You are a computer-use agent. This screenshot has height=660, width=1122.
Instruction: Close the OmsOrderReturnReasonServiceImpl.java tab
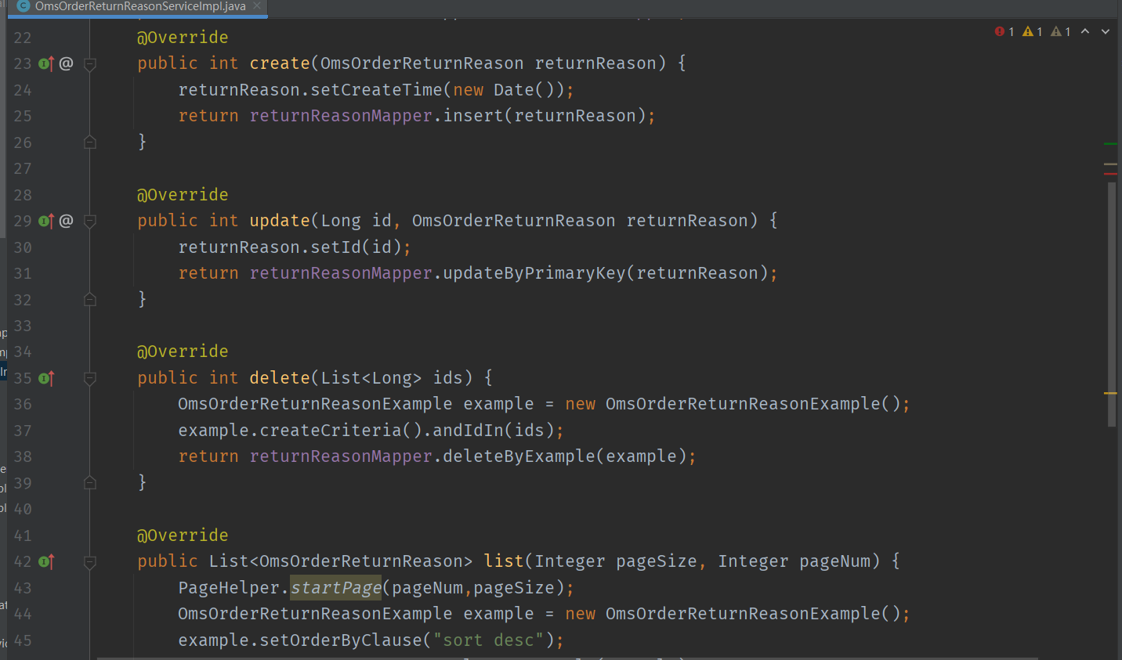(x=257, y=6)
